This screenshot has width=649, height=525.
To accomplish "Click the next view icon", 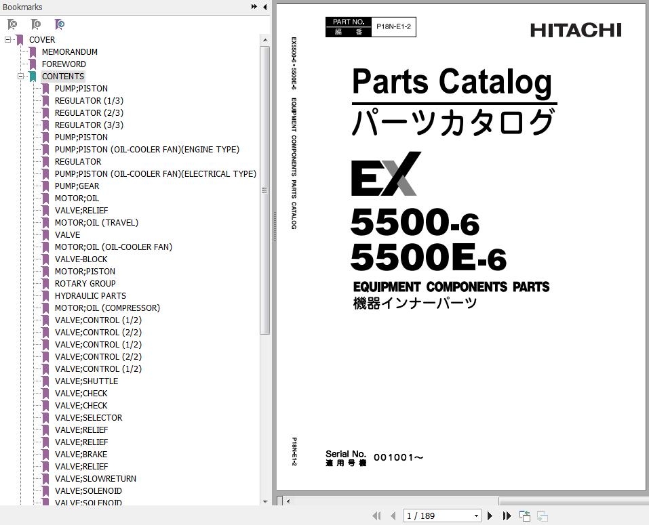I will coord(543,516).
